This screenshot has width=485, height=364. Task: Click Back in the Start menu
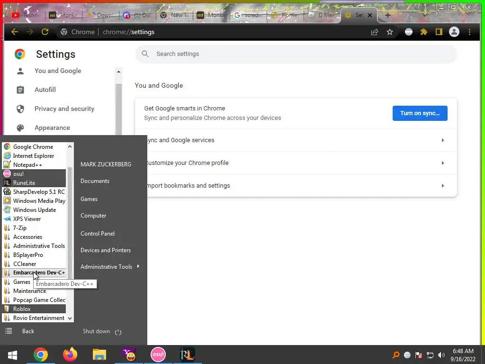pos(28,331)
